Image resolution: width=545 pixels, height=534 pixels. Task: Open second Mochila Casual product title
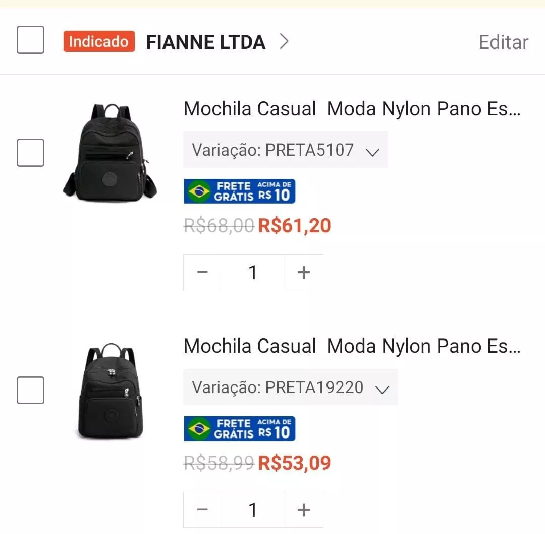(351, 346)
